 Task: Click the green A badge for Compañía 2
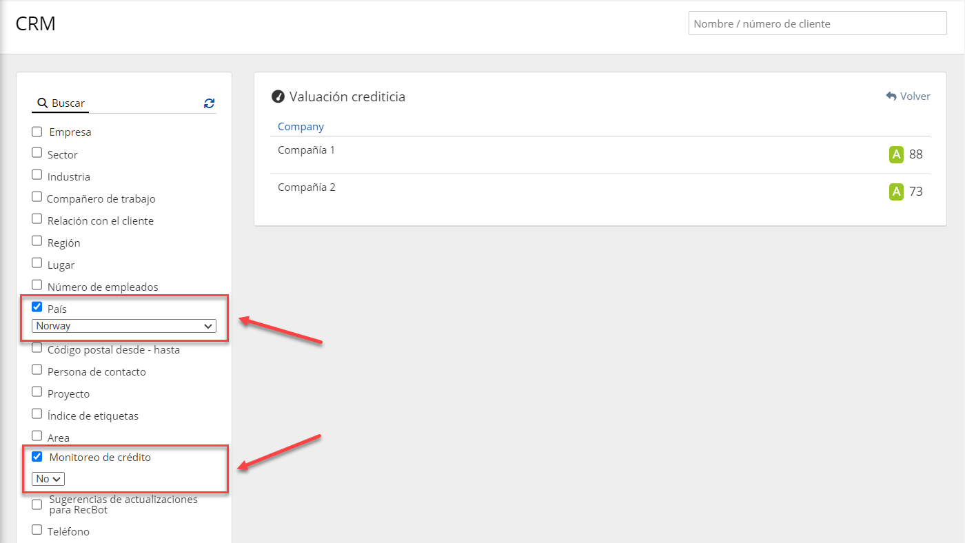point(896,192)
